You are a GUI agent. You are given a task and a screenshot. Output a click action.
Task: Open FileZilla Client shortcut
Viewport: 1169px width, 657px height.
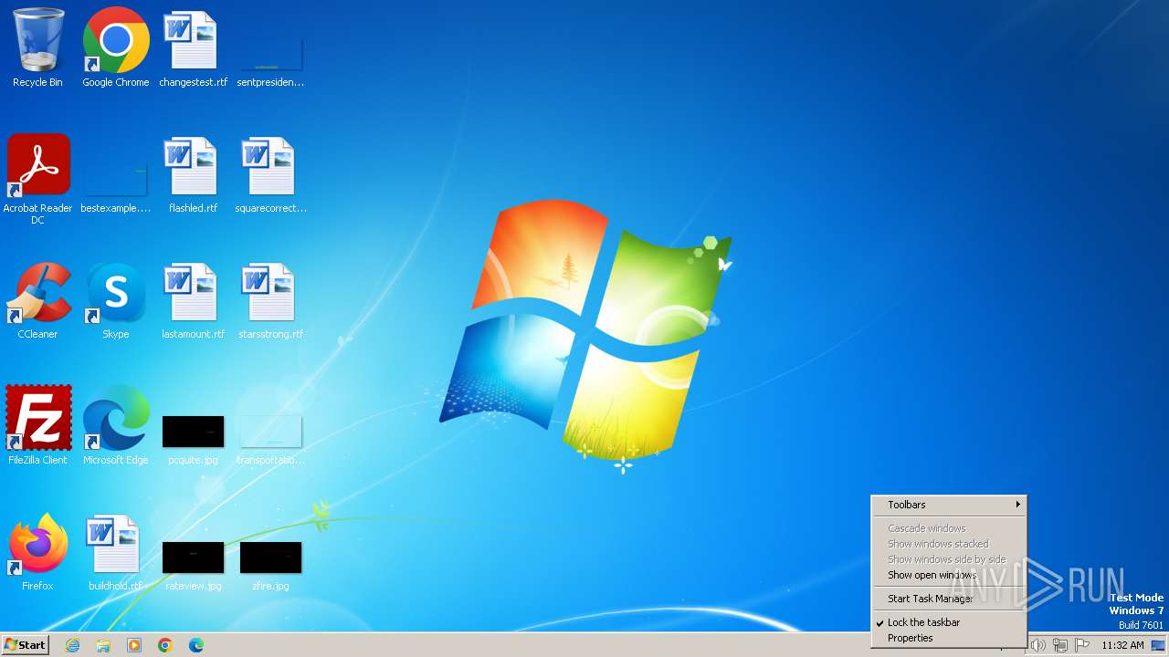pos(37,426)
